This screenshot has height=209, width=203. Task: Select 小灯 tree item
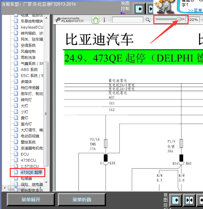pos(24,112)
